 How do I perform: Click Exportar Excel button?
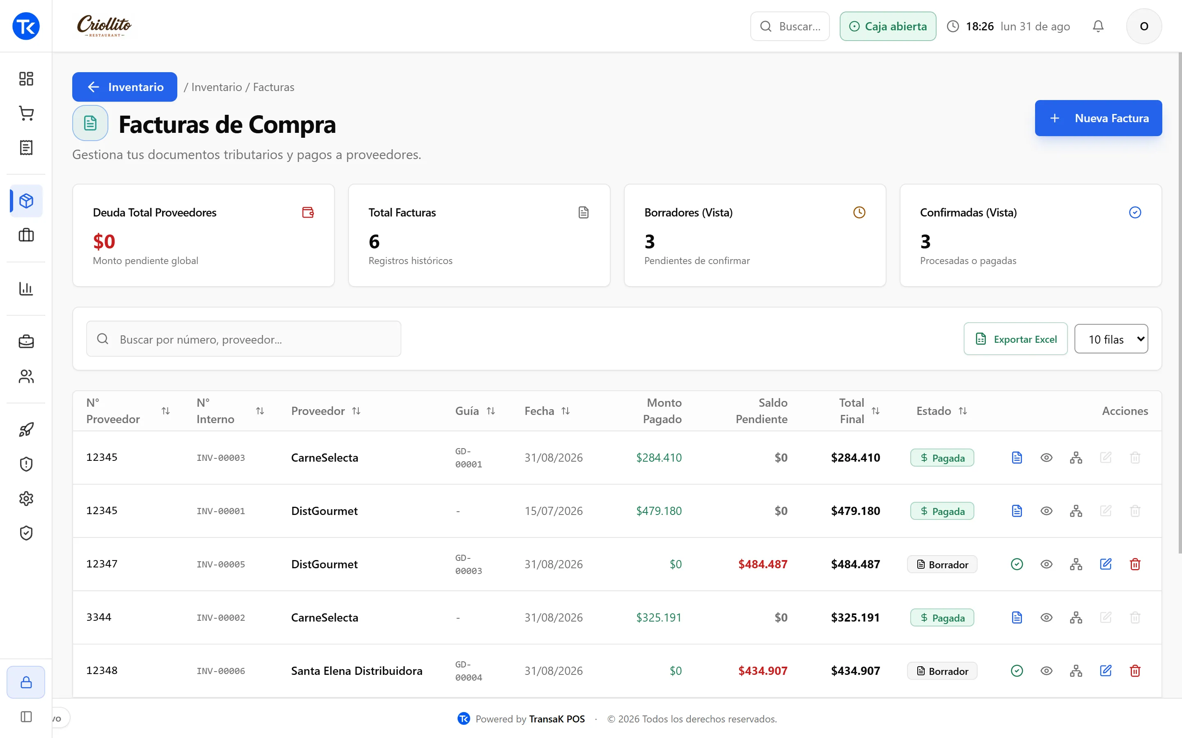1015,339
